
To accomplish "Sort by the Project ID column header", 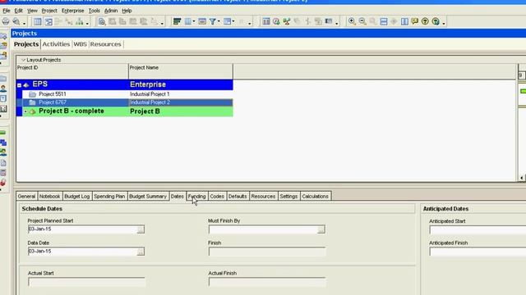I will (72, 71).
